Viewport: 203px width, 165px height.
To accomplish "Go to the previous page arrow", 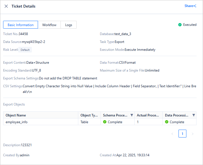I will pos(172,134).
